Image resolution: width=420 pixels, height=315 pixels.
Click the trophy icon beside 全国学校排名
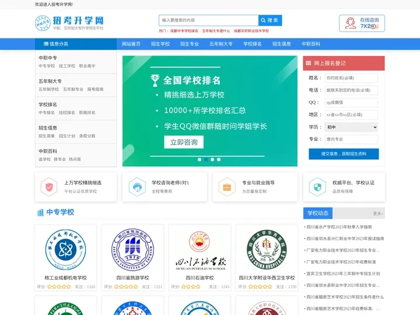click(x=155, y=80)
